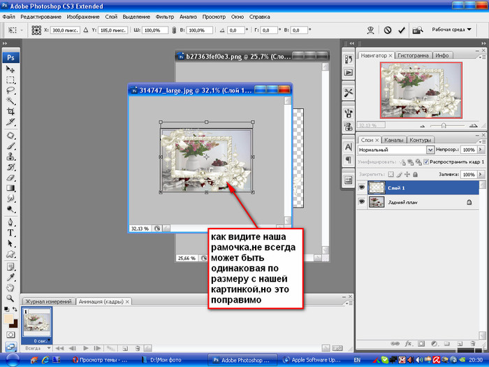The width and height of the screenshot is (489, 367).
Task: Open the Заливка fill slider arrow
Action: (x=481, y=175)
